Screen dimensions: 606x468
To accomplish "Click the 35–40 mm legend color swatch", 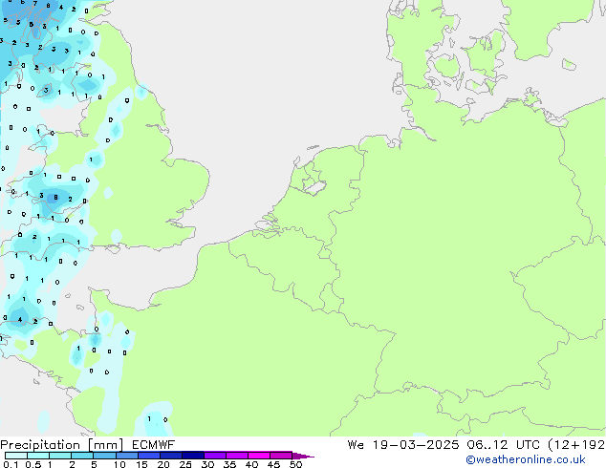I will point(236,456).
